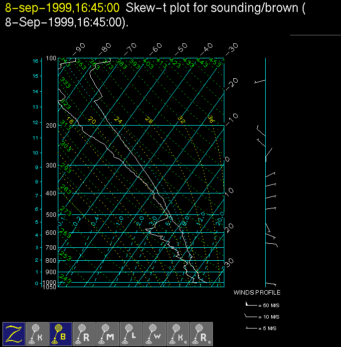Click the yellow 8-sep-1999,16:45:00 timestamp
This screenshot has width=341, height=347.
62,8
